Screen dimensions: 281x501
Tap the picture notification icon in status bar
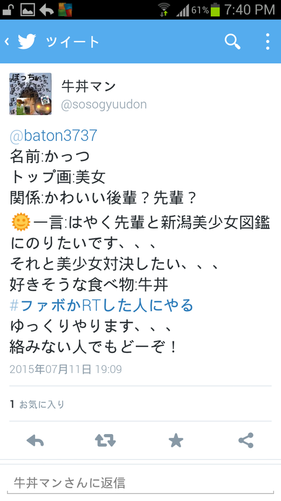[x=28, y=9]
